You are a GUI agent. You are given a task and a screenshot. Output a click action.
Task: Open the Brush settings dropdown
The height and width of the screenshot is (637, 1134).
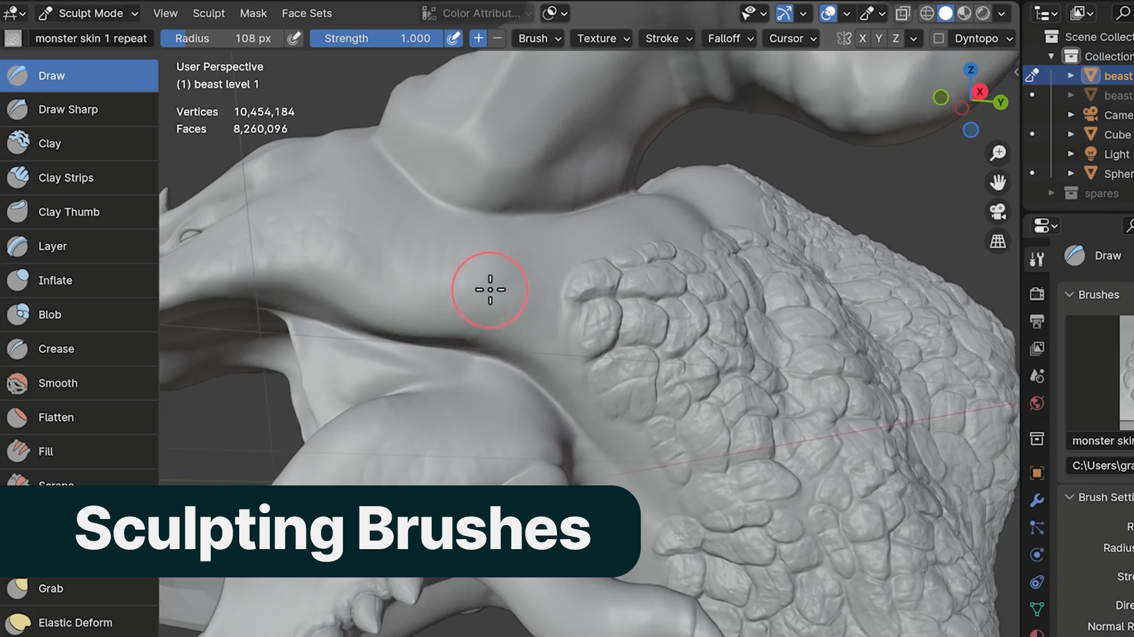tap(540, 38)
